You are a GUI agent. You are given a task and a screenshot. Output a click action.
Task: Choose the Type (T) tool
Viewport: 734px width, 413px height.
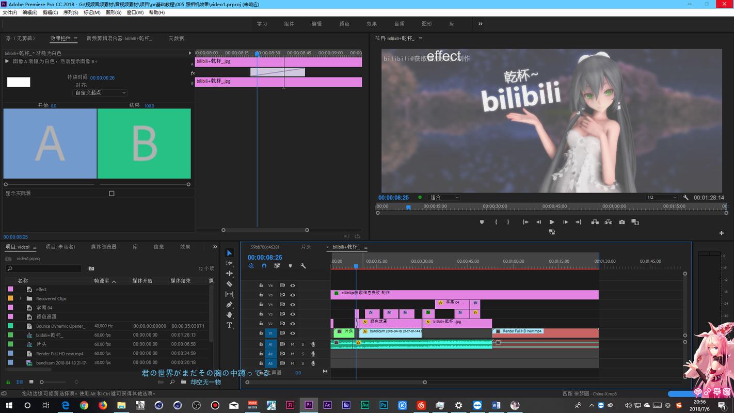click(x=230, y=325)
